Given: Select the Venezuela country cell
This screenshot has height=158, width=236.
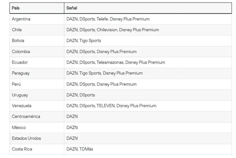Looking at the screenshot, I should 21,106.
